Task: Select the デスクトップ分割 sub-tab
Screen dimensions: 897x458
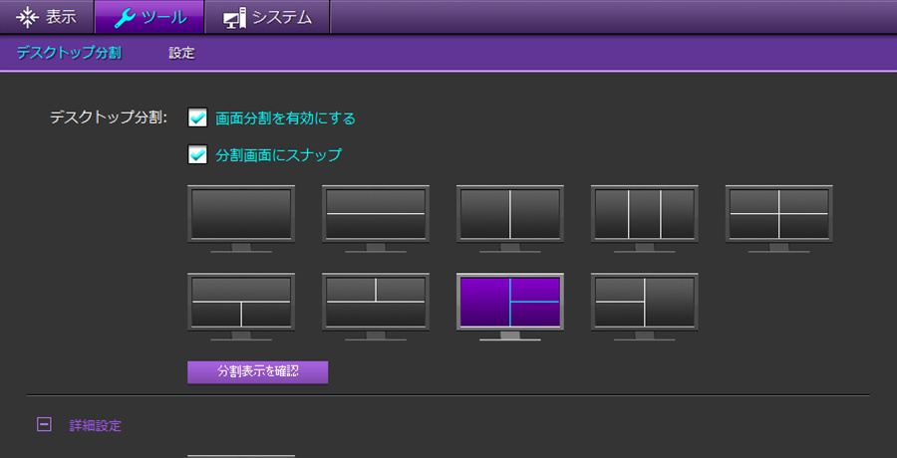Action: (69, 53)
